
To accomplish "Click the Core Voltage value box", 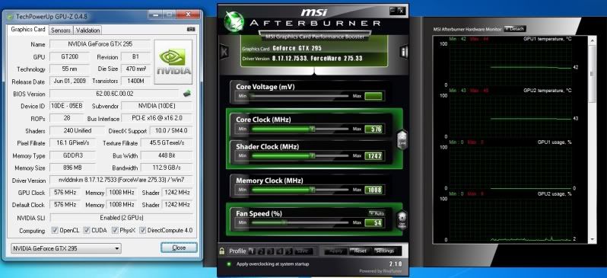I will (373, 96).
